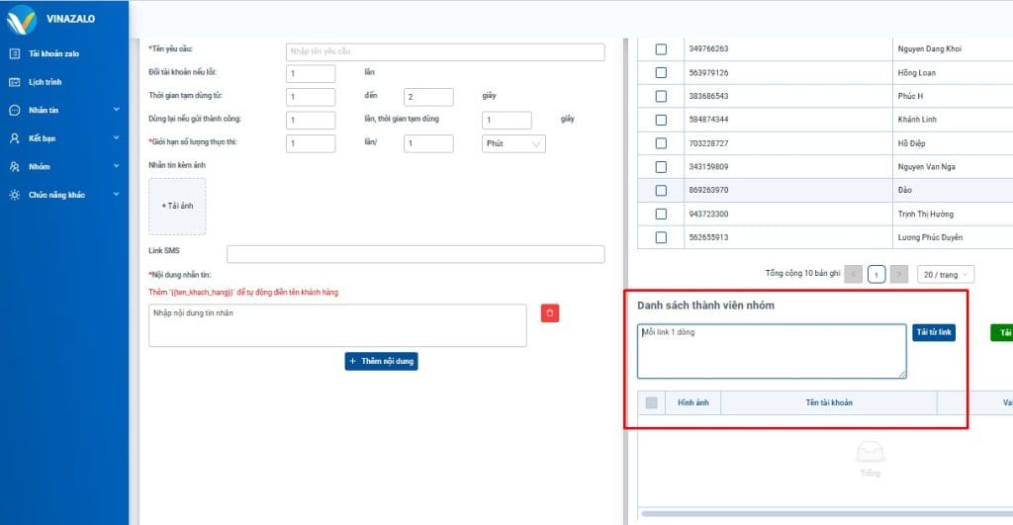Image resolution: width=1013 pixels, height=525 pixels.
Task: Click the Nhắn tin message icon
Action: click(x=14, y=111)
